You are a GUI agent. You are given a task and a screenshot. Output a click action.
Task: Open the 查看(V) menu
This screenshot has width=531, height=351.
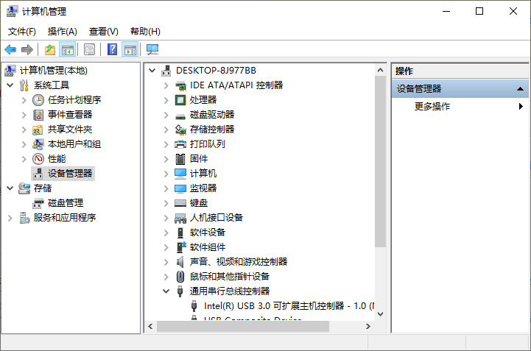pos(104,32)
